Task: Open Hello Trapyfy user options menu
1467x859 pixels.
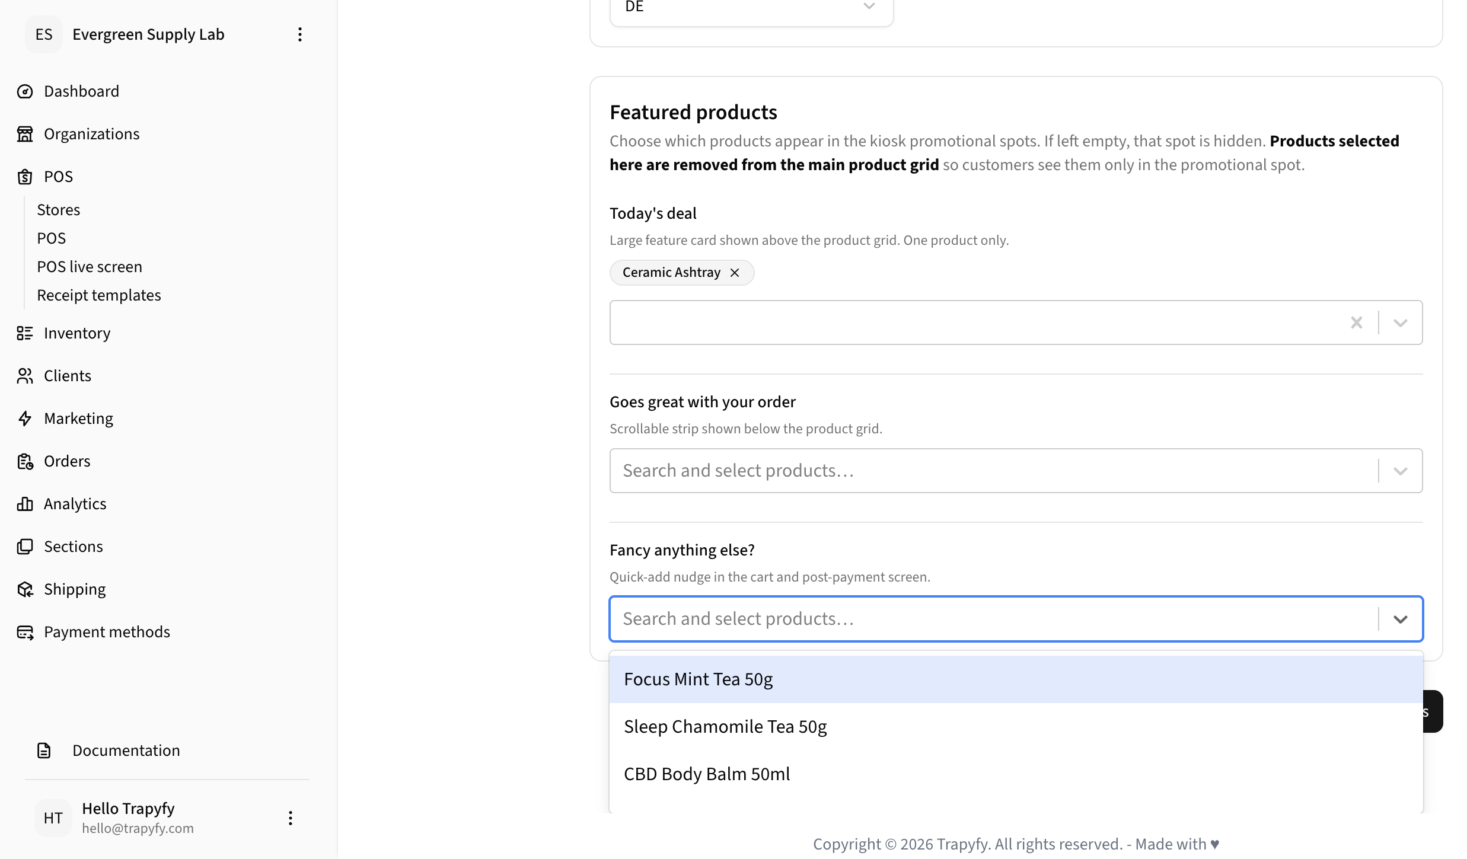Action: point(291,818)
